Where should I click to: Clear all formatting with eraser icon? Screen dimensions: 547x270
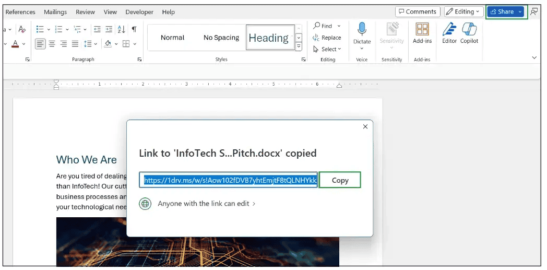(x=22, y=29)
